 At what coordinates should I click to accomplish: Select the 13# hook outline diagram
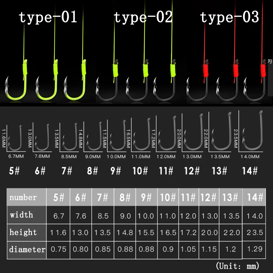(221, 131)
